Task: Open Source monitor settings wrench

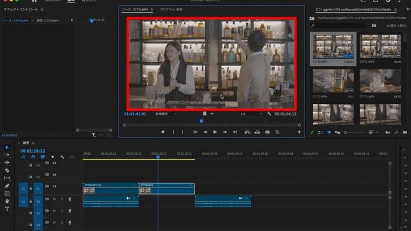Action: coord(269,114)
